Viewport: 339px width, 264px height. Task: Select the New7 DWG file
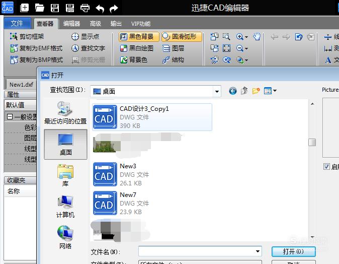pyautogui.click(x=121, y=203)
